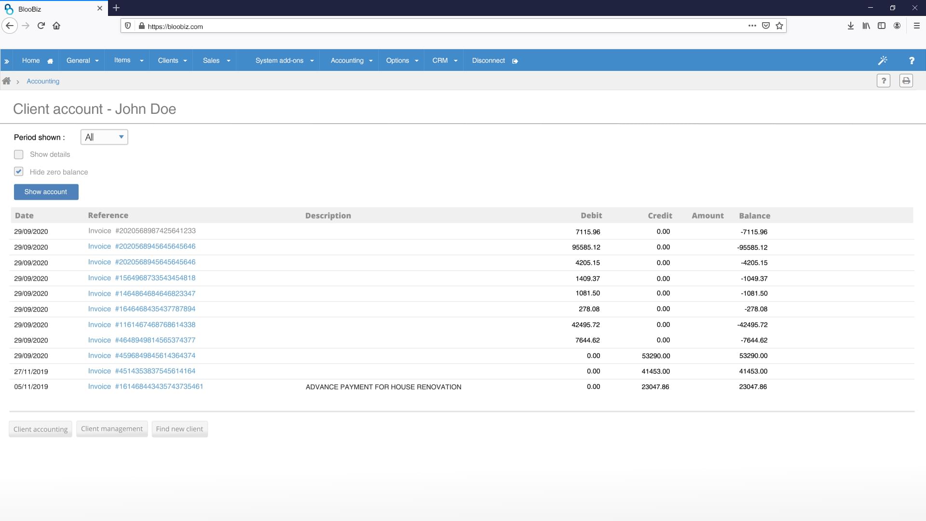Viewport: 926px width, 521px height.
Task: Bookmark this page with star icon
Action: click(779, 26)
